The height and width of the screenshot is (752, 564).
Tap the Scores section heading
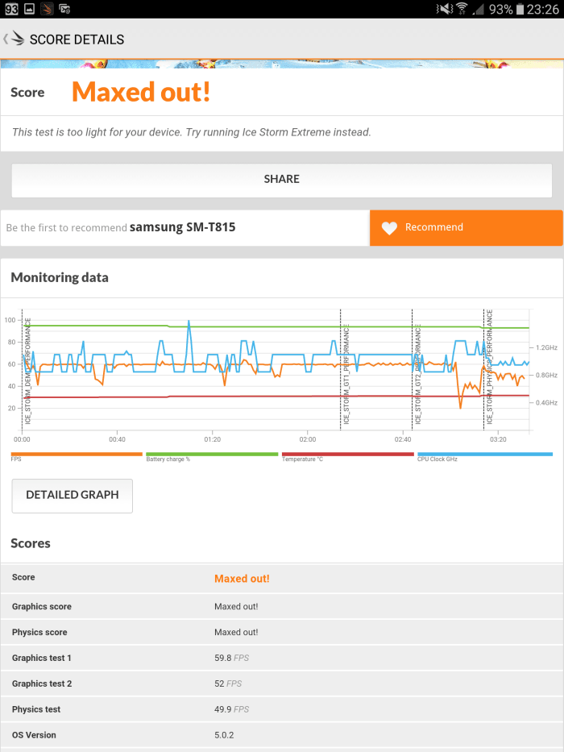(x=31, y=543)
